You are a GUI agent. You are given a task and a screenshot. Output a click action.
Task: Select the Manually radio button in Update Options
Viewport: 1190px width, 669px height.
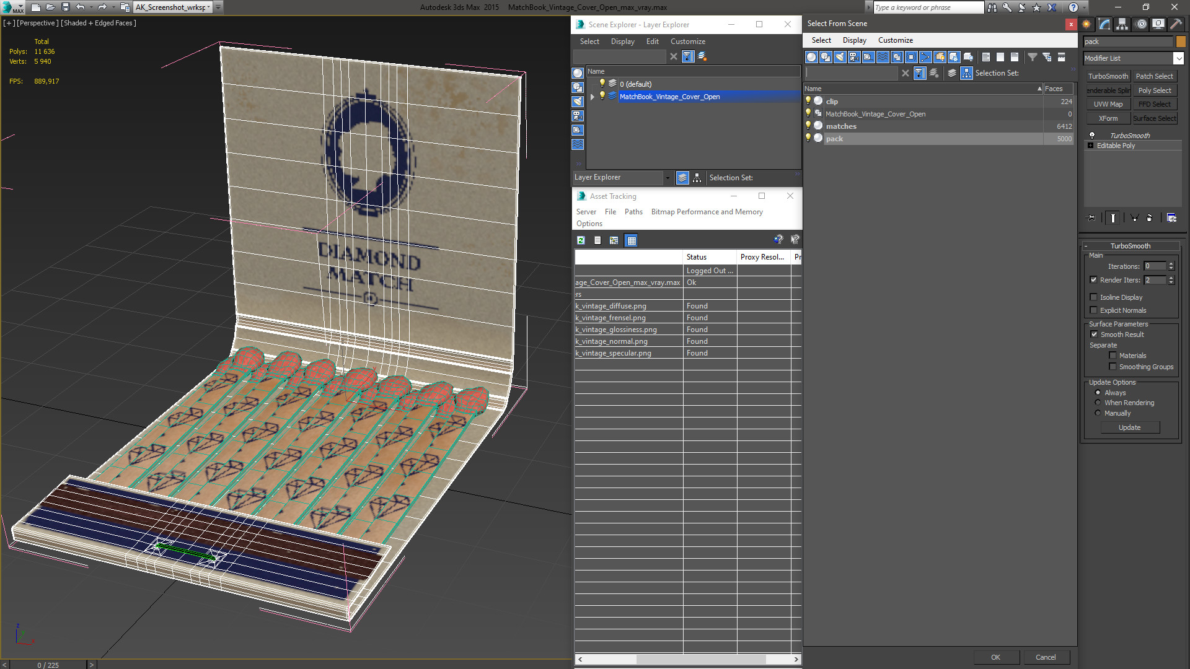click(x=1098, y=413)
